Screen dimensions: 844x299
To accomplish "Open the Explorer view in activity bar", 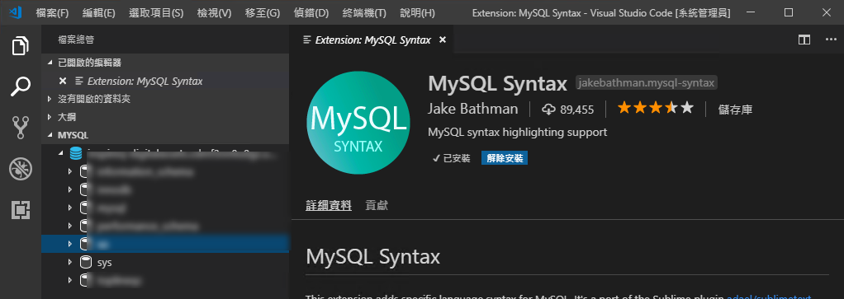I will [x=21, y=45].
